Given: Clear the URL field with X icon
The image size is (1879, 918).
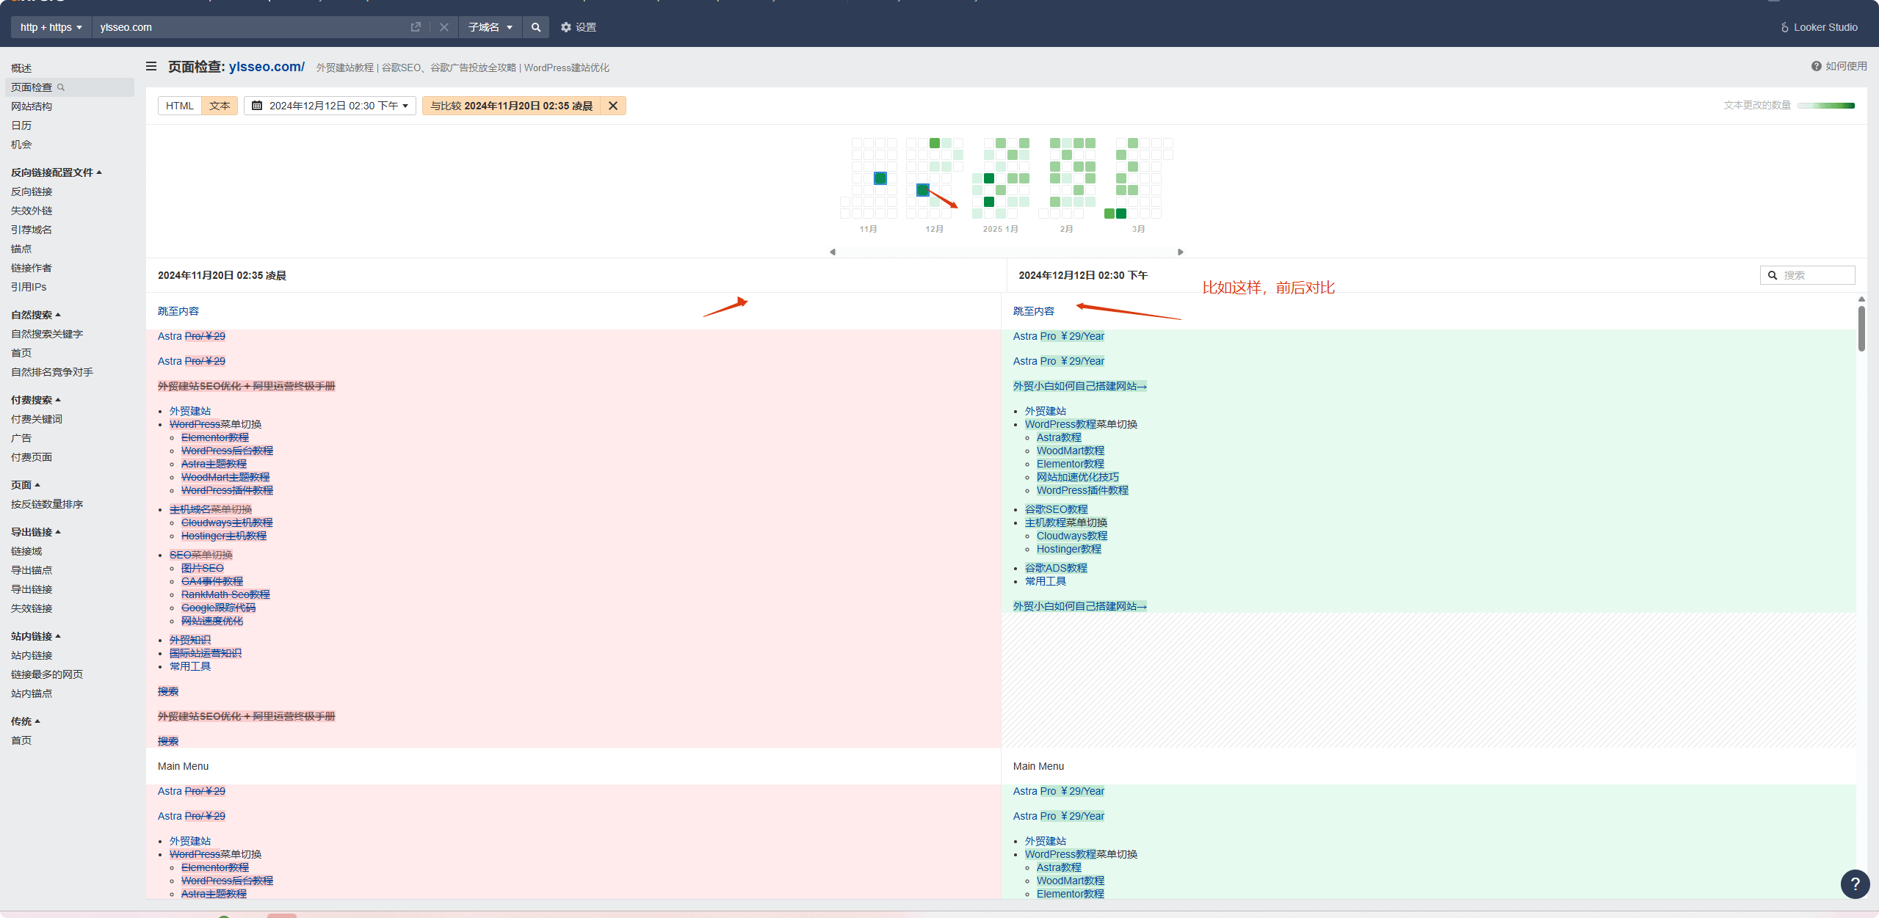Looking at the screenshot, I should [x=444, y=27].
